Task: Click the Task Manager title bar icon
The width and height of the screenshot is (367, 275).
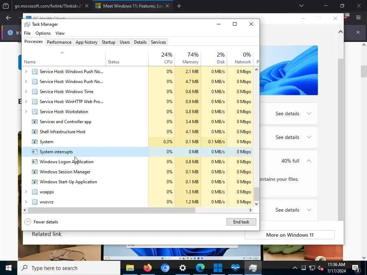Action: [x=27, y=24]
